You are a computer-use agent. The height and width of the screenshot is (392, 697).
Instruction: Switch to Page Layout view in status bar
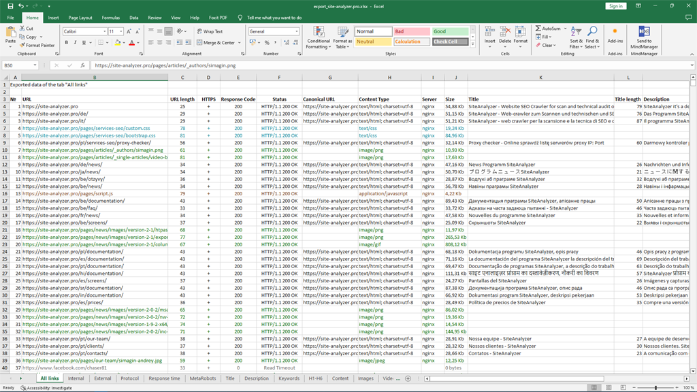609,387
